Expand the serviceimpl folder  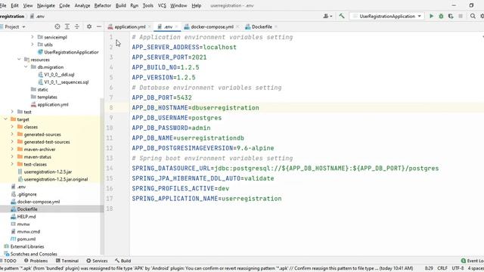pyautogui.click(x=32, y=37)
